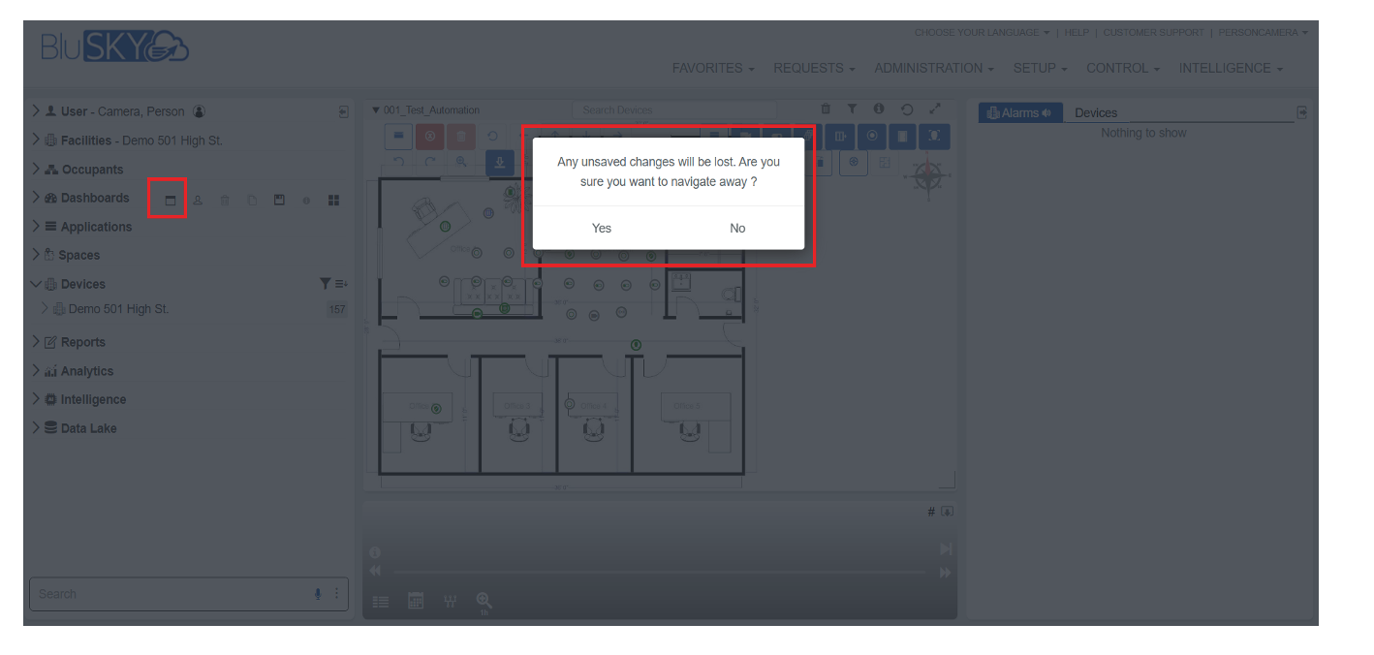Screen dimensions: 1374x655
Task: Click the highlighted Dashboards window icon
Action: pos(171,200)
